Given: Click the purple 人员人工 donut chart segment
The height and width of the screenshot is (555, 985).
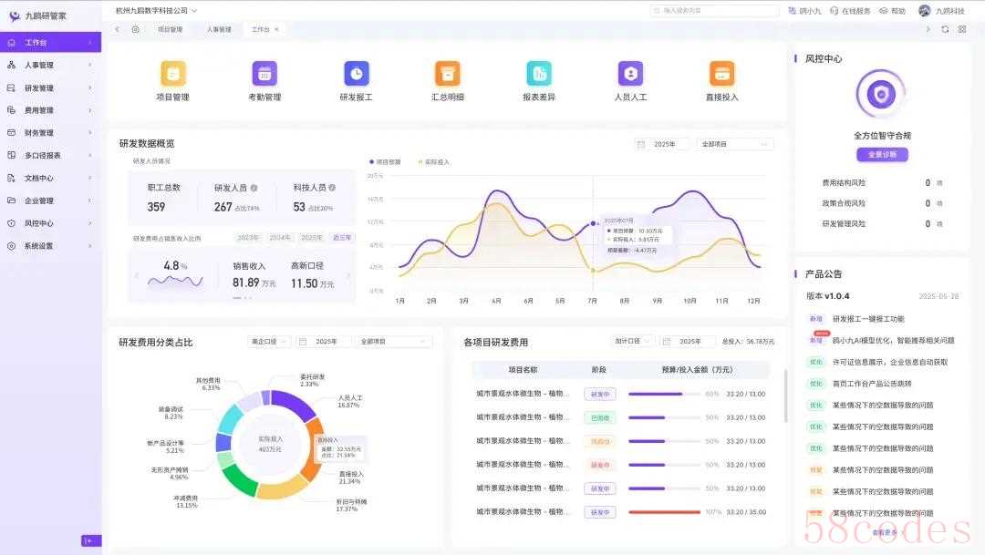Looking at the screenshot, I should (292, 404).
